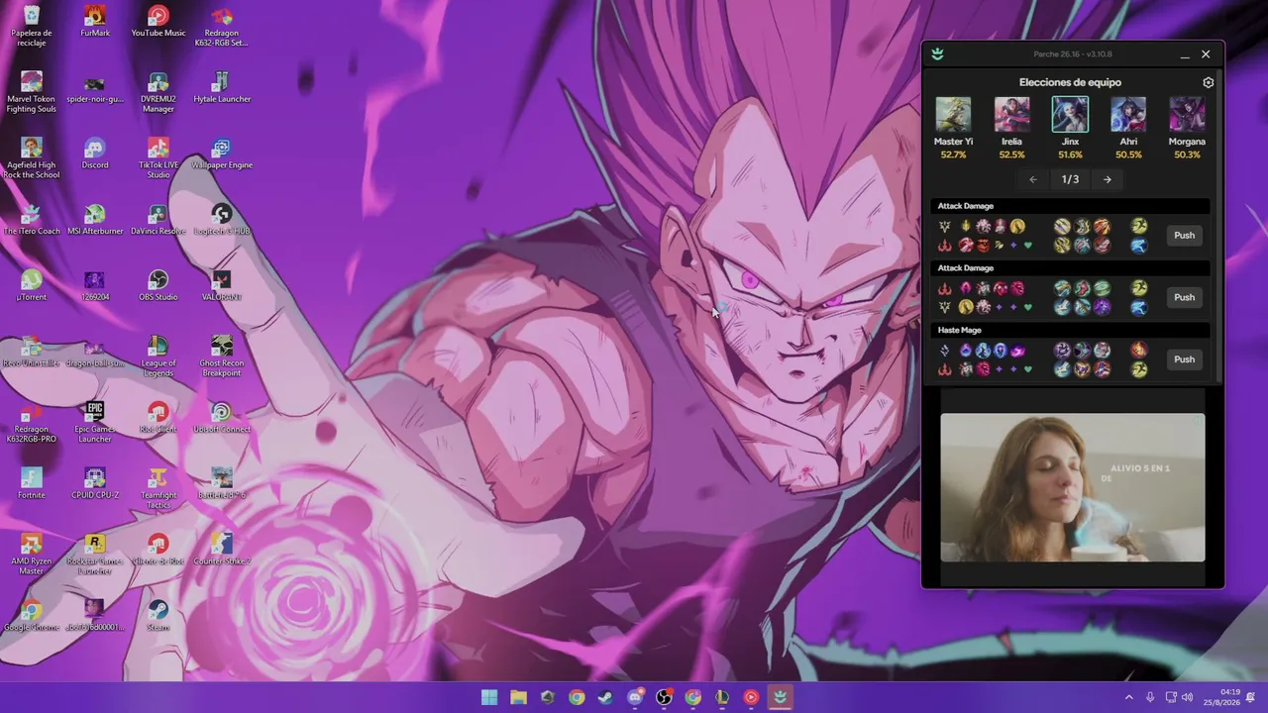Close the rune helper window
The image size is (1268, 713).
pos(1206,54)
